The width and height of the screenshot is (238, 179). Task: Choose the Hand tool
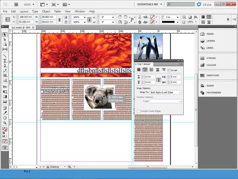[5, 117]
